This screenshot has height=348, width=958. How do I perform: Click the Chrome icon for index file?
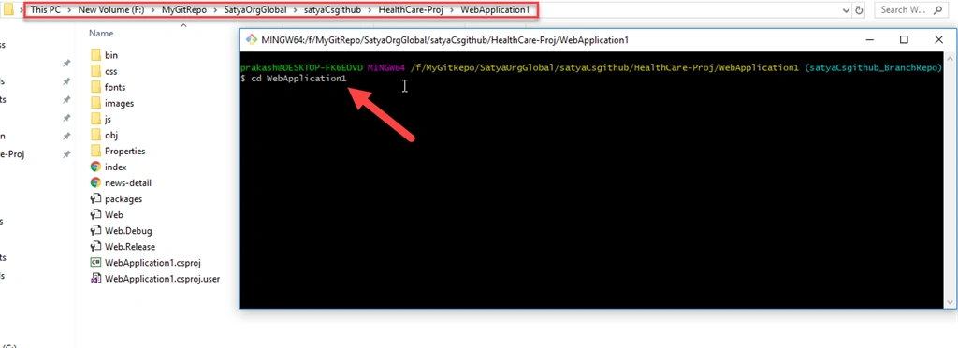tap(95, 167)
